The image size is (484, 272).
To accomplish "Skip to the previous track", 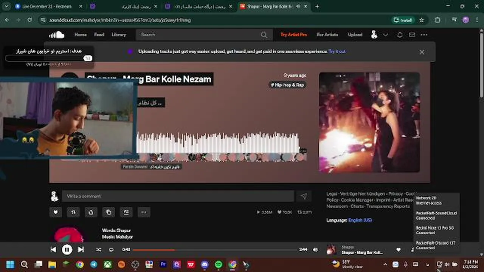I will coord(53,249).
